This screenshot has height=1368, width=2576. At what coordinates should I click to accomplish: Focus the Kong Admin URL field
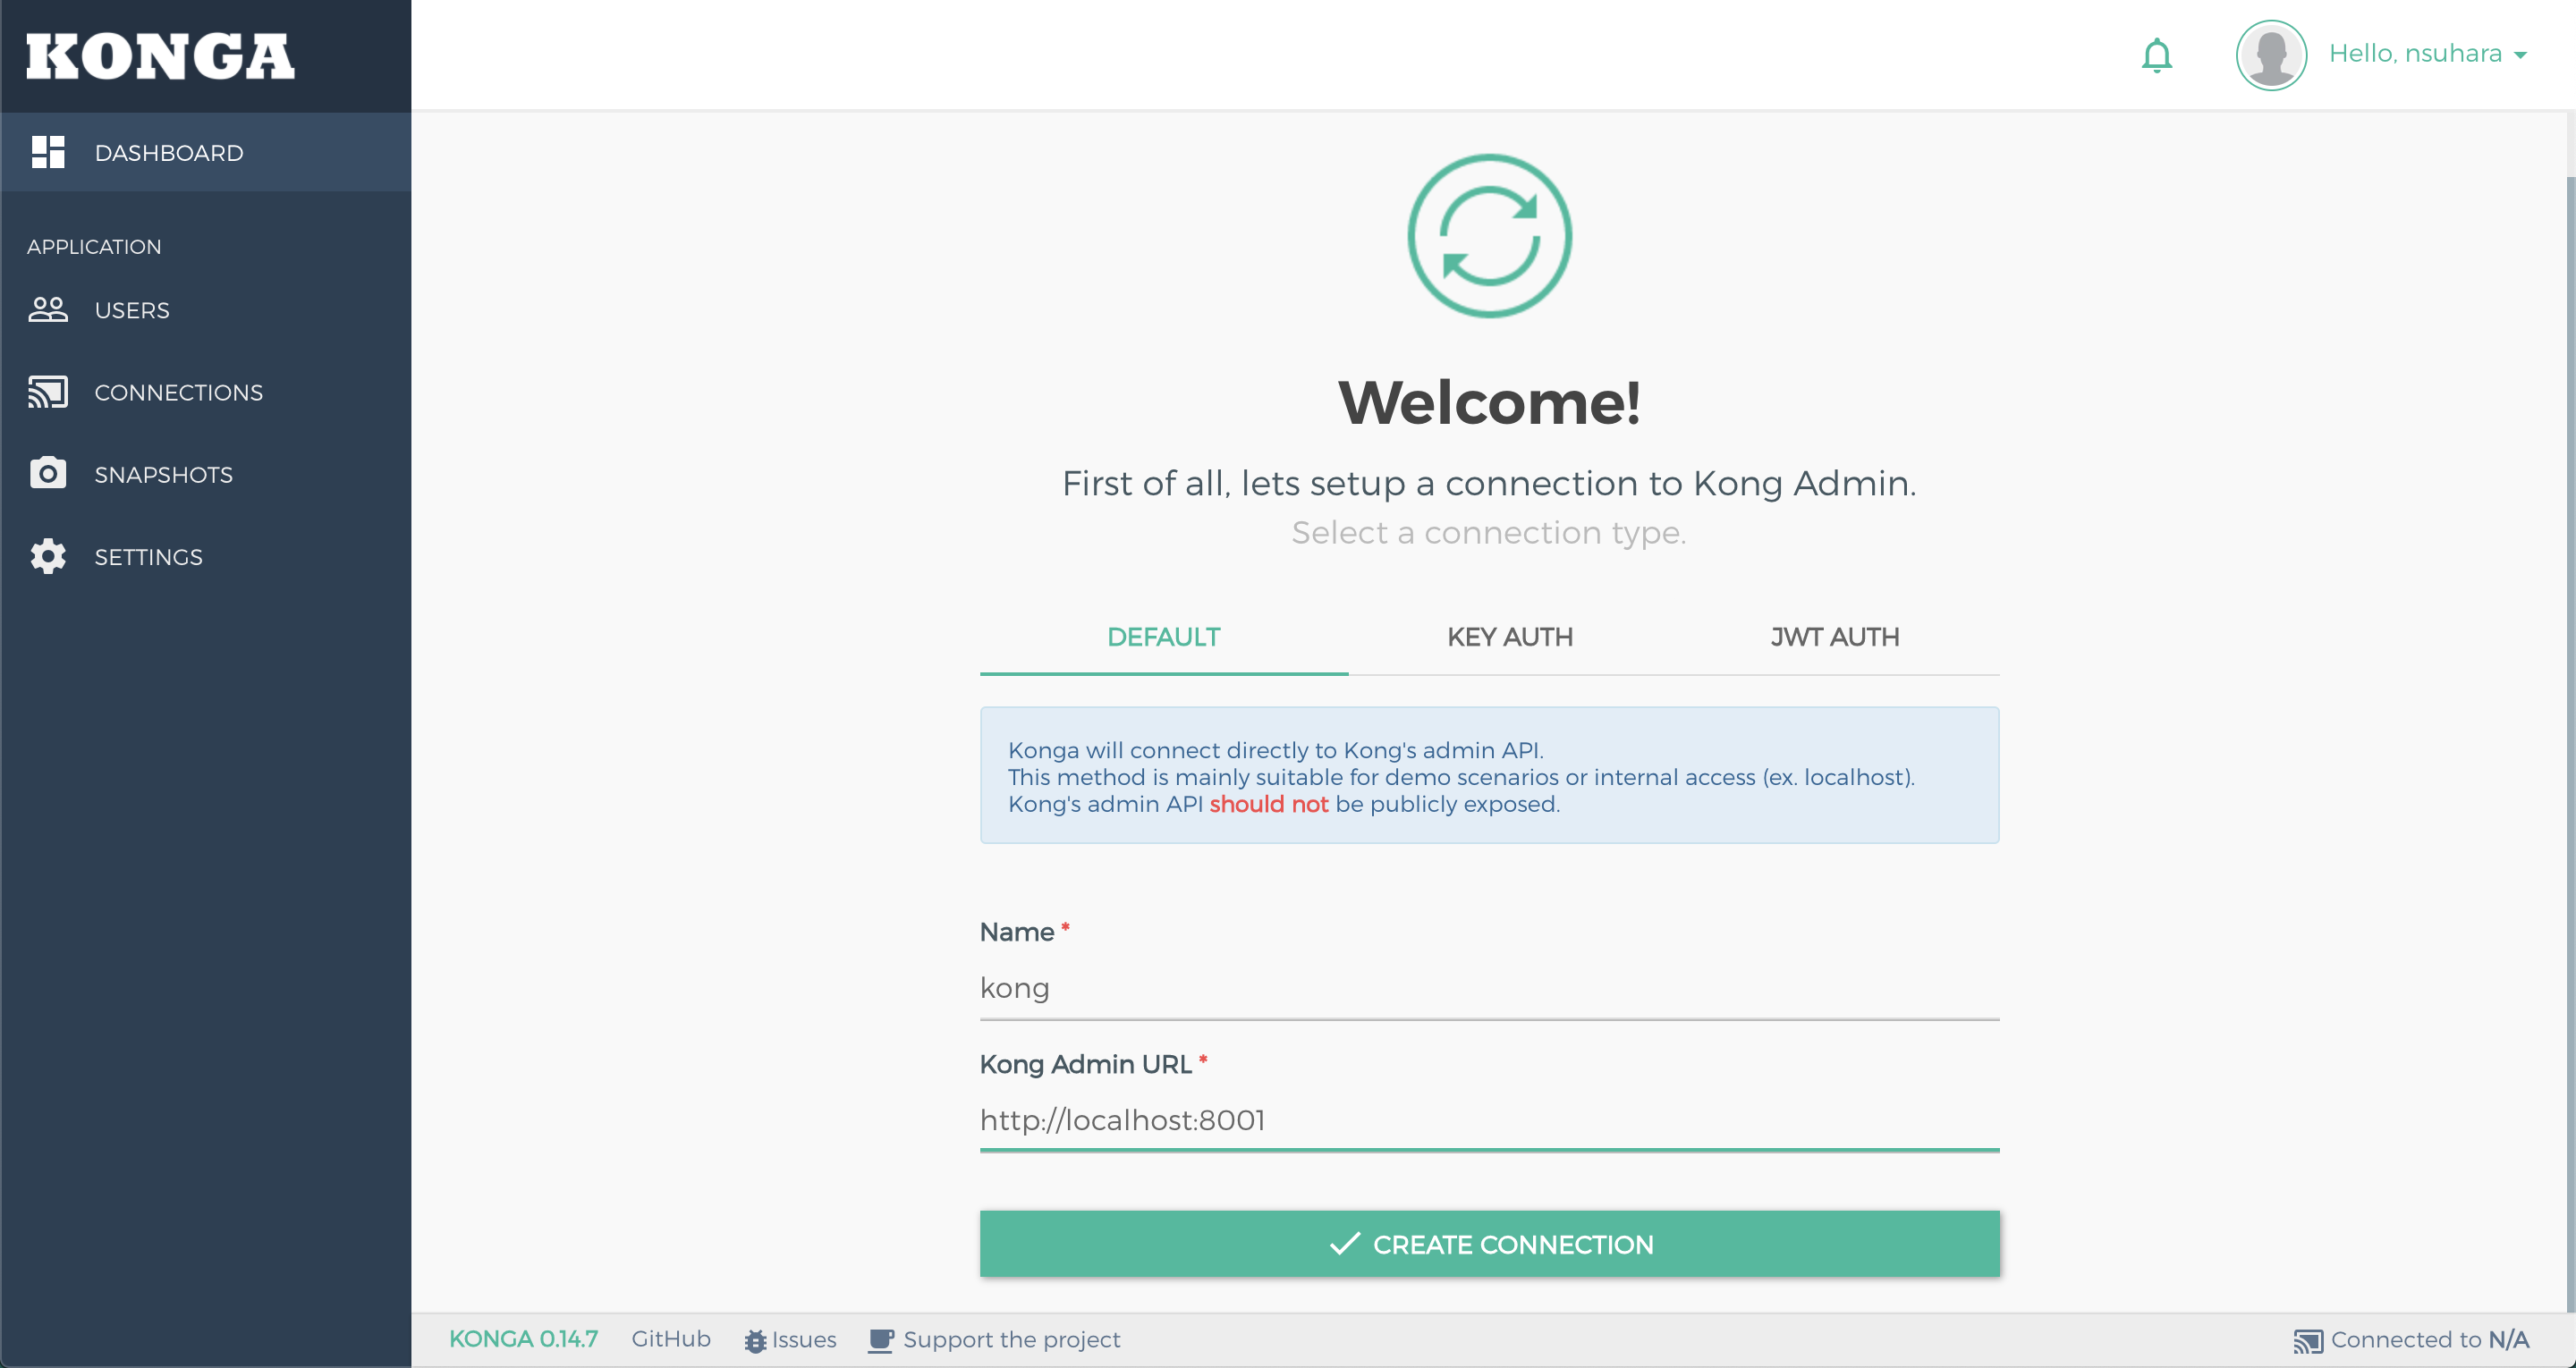pyautogui.click(x=1489, y=1120)
